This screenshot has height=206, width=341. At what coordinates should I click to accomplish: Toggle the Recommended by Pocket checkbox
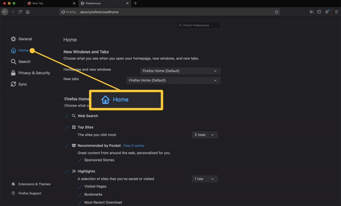[67, 145]
